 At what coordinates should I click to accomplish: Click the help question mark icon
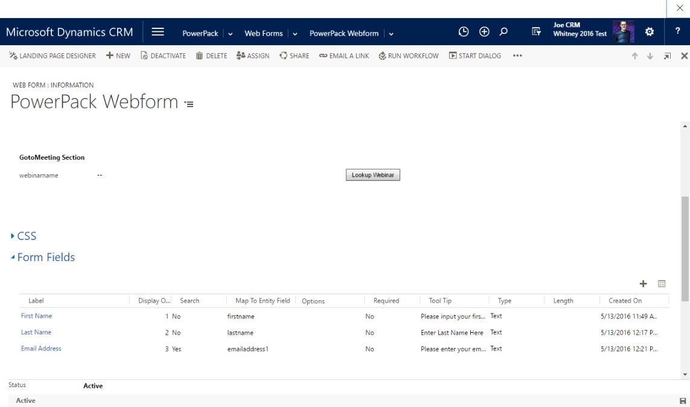pos(677,33)
